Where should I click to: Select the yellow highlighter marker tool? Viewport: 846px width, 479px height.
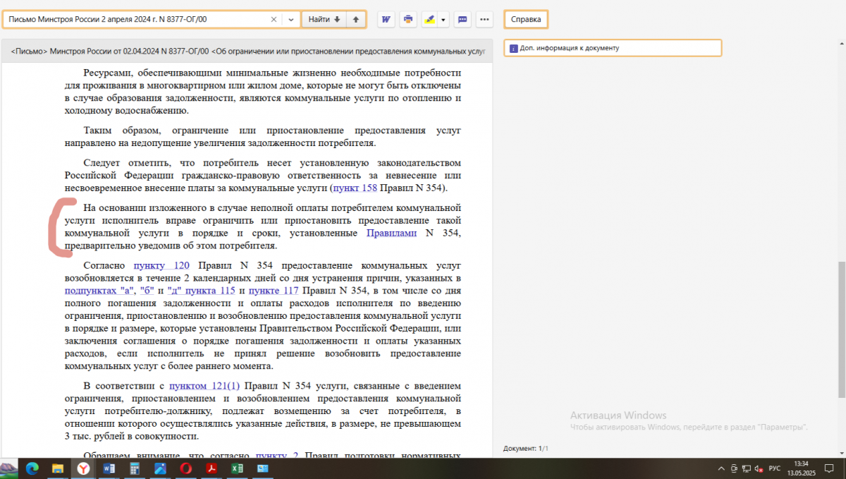click(429, 20)
